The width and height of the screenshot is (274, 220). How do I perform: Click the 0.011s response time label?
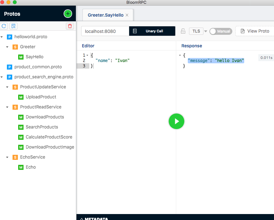pyautogui.click(x=266, y=58)
